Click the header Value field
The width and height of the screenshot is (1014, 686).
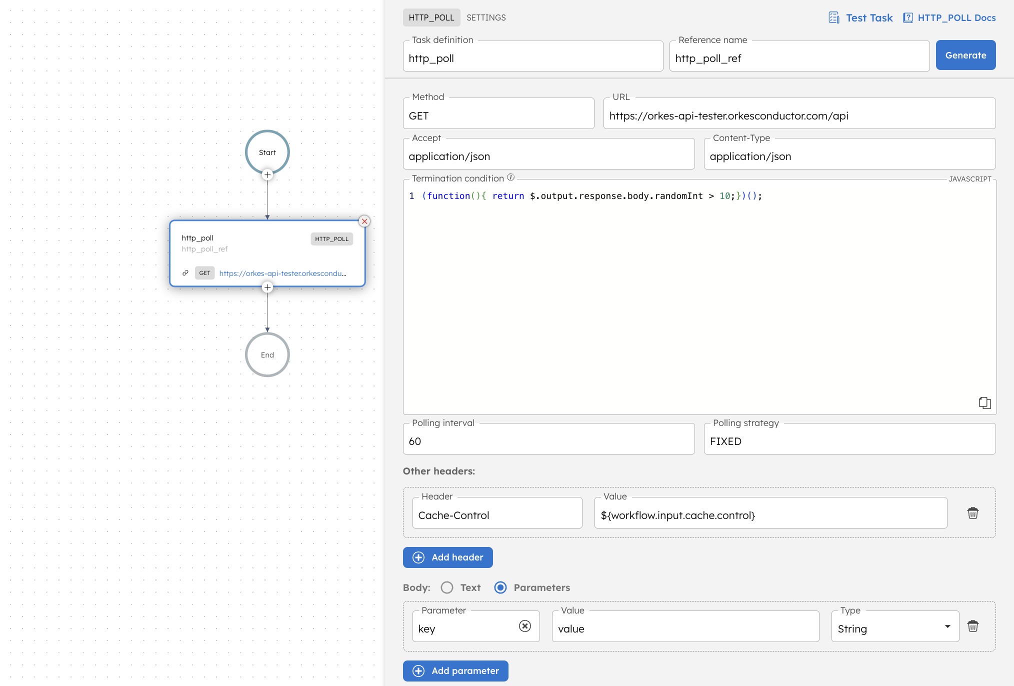[770, 513]
